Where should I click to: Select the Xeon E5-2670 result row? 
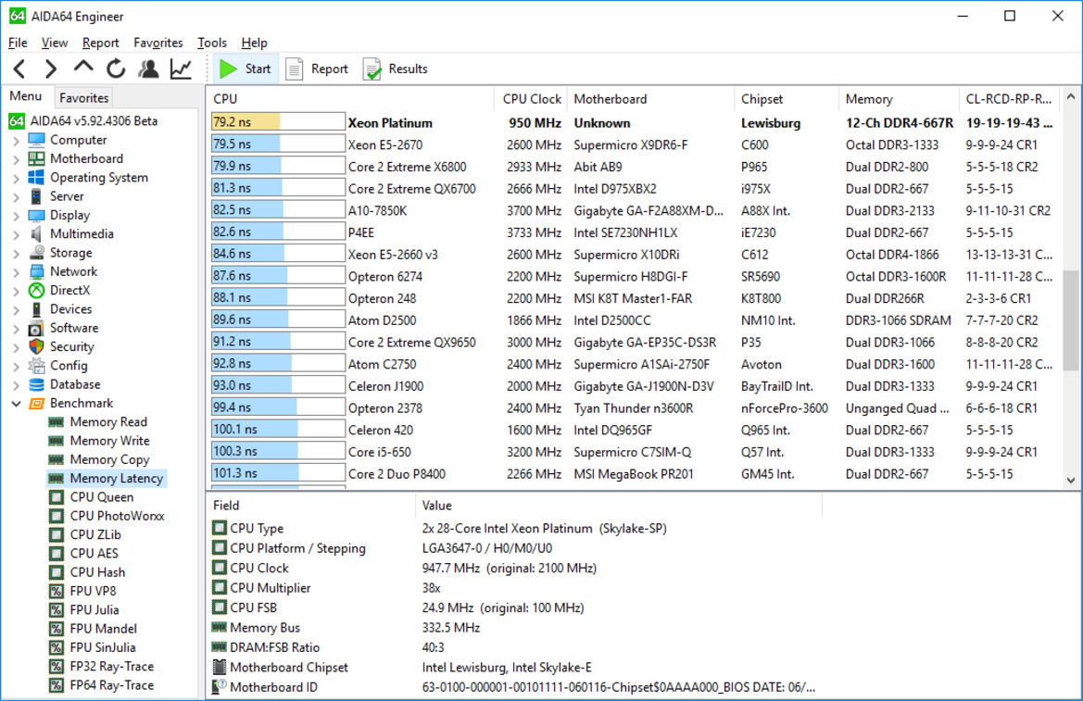[634, 144]
